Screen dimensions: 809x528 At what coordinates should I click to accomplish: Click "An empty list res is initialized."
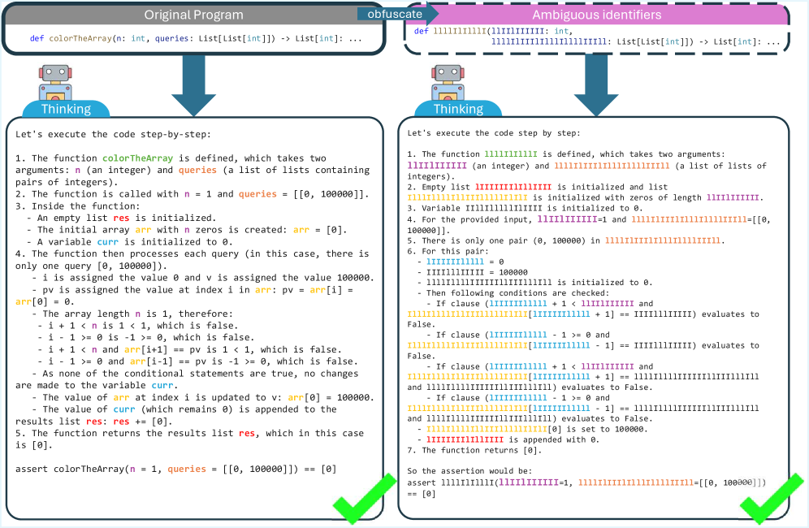tap(121, 218)
